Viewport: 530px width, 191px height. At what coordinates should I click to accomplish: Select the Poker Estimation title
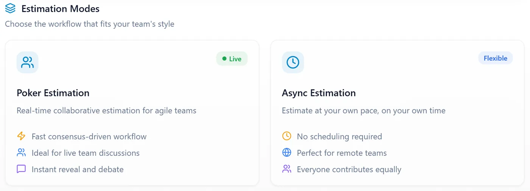coord(53,93)
